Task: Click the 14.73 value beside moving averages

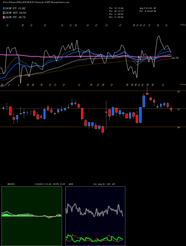Action: (175, 58)
